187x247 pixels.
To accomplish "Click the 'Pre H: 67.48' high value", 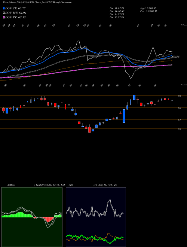I will (x=117, y=11).
